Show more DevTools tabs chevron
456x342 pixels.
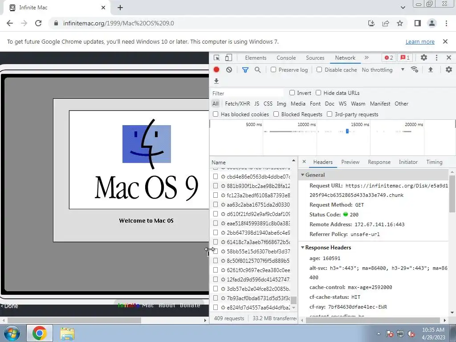(366, 57)
